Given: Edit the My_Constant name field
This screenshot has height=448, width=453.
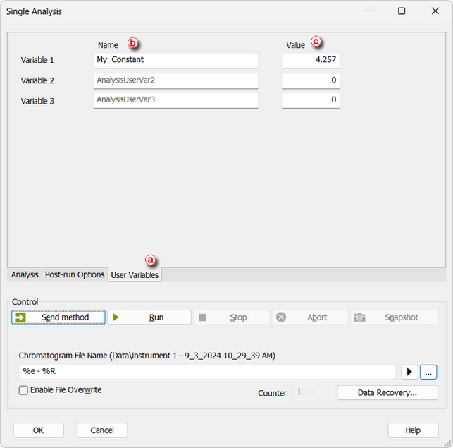Looking at the screenshot, I should 175,60.
